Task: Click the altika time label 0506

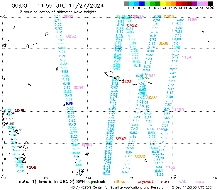Action: click(163, 44)
